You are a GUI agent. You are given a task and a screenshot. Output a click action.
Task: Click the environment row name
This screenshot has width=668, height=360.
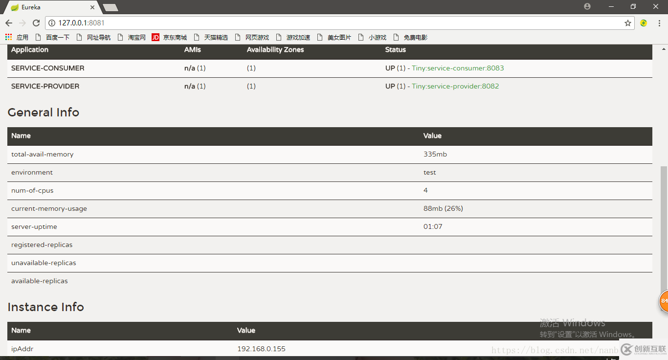click(32, 172)
